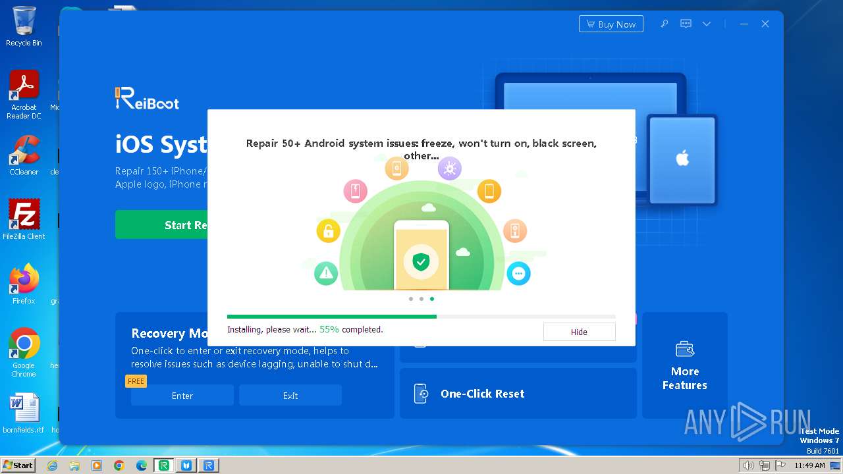
Task: Click the purple sun brightness icon
Action: click(x=450, y=169)
